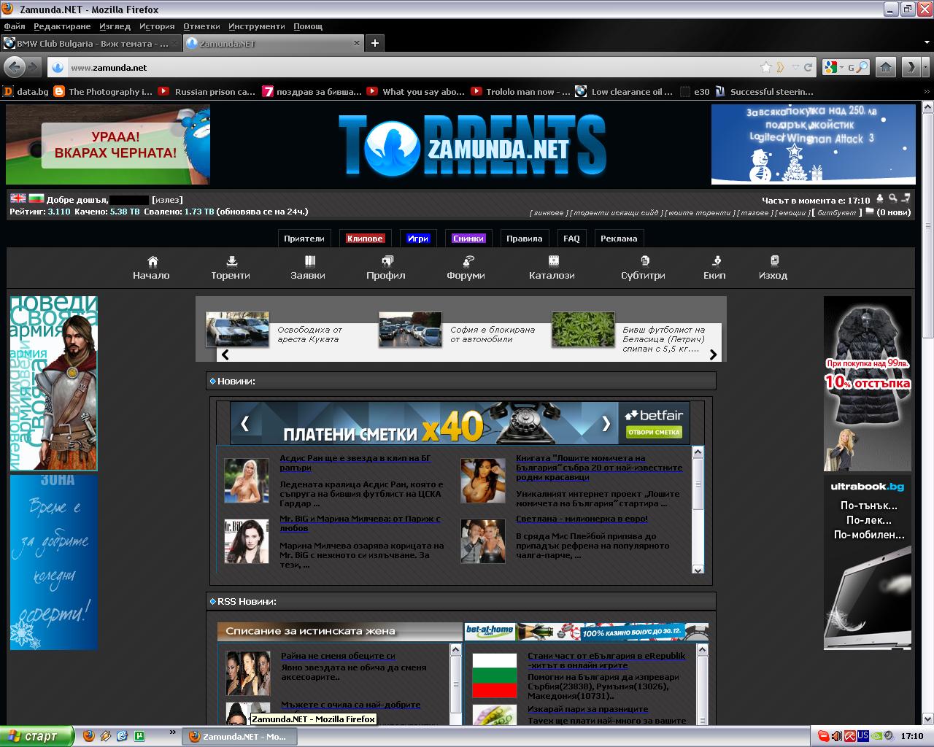Open the Файл menu
934x747 pixels.
pos(15,26)
